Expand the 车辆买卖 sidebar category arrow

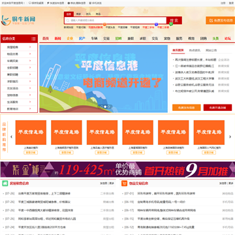click(x=30, y=61)
